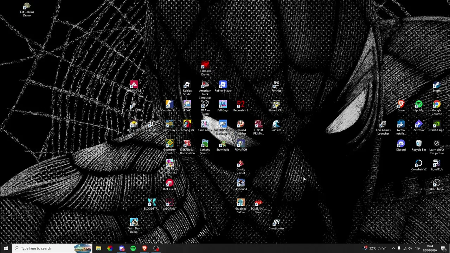Launch the ULTRAKILL Demo shortcut
This screenshot has width=450, height=253.
pyautogui.click(x=205, y=69)
